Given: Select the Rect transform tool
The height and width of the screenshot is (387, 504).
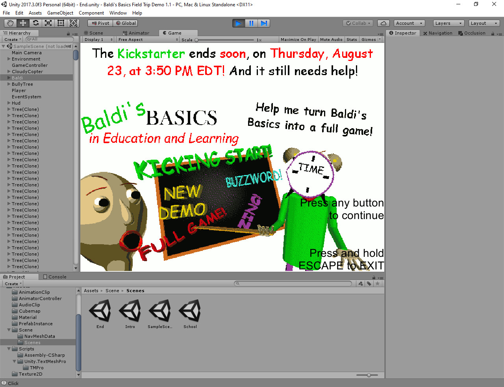Looking at the screenshot, I should 61,23.
